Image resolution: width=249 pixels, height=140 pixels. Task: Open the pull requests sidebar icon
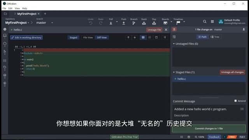coord(5,51)
